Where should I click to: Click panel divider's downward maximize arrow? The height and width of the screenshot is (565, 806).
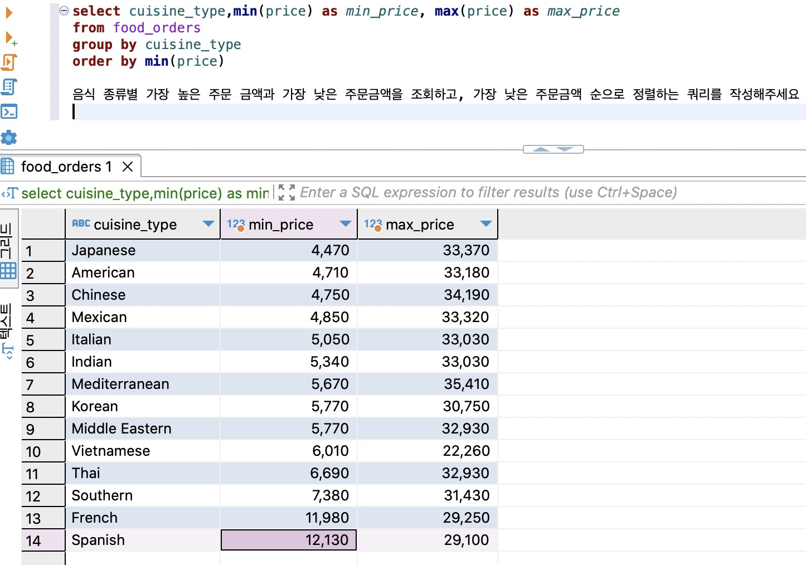coord(565,149)
